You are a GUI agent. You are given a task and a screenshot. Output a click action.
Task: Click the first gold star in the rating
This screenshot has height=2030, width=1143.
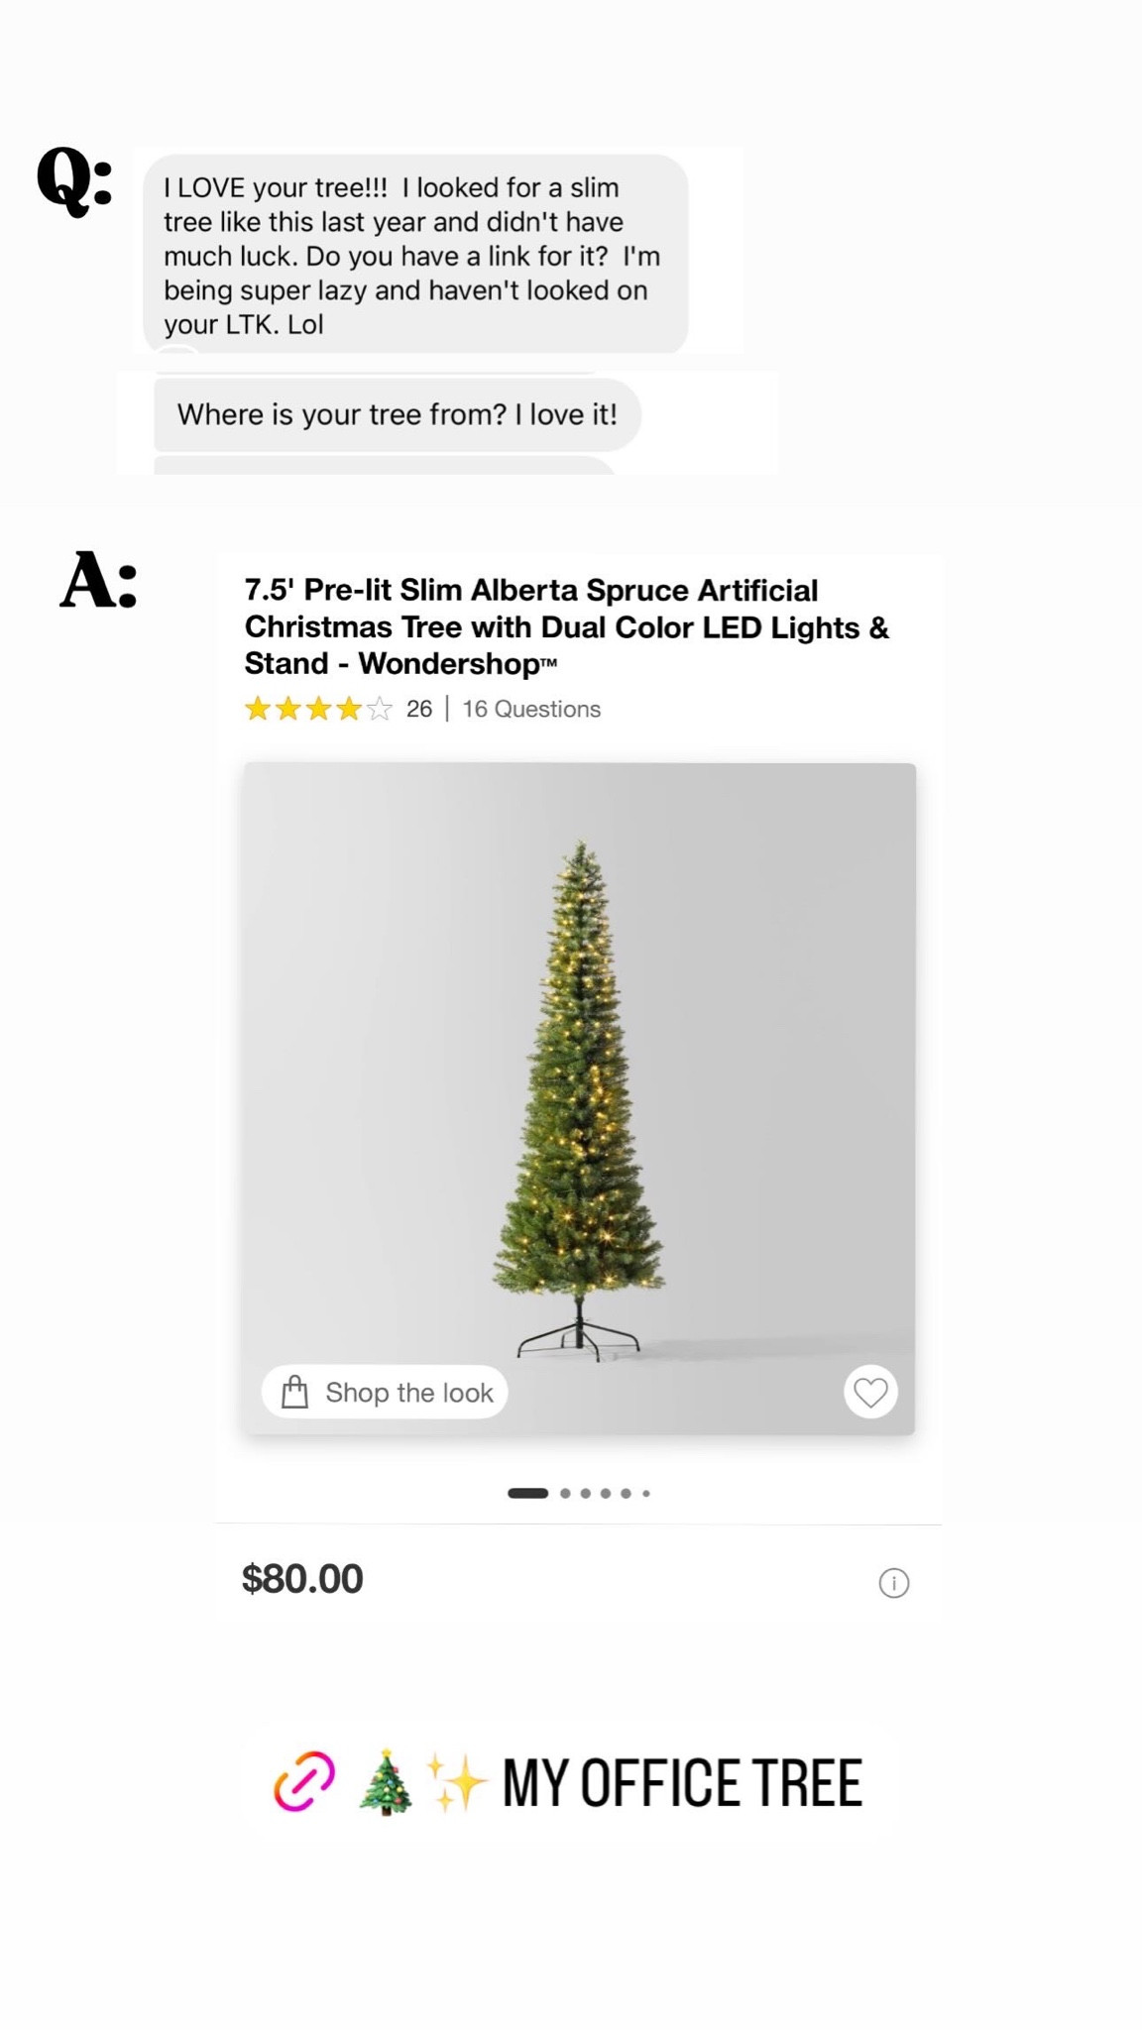[x=260, y=709]
